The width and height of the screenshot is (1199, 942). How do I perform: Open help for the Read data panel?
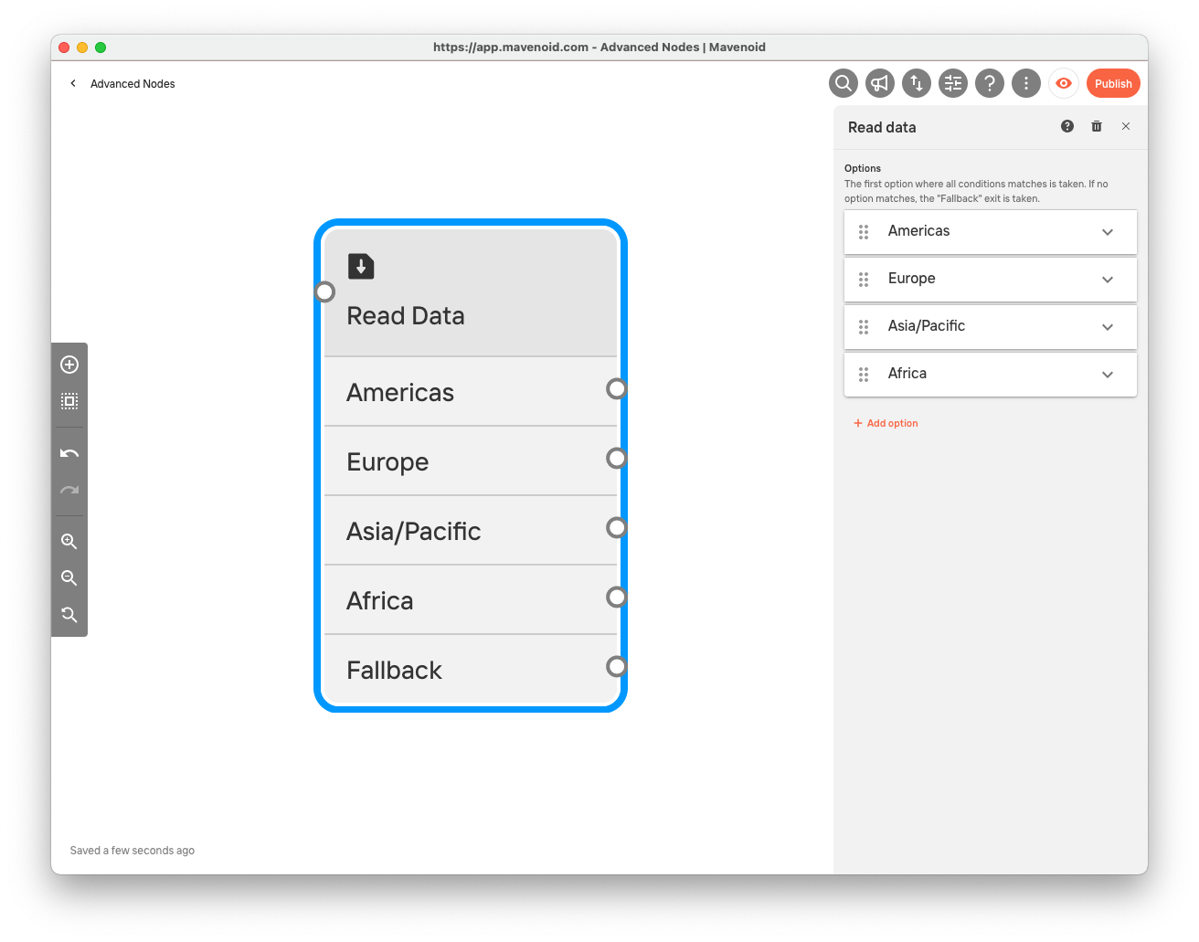(x=1067, y=126)
